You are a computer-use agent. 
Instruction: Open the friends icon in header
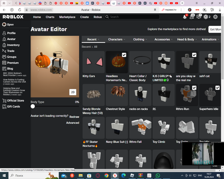point(192,17)
